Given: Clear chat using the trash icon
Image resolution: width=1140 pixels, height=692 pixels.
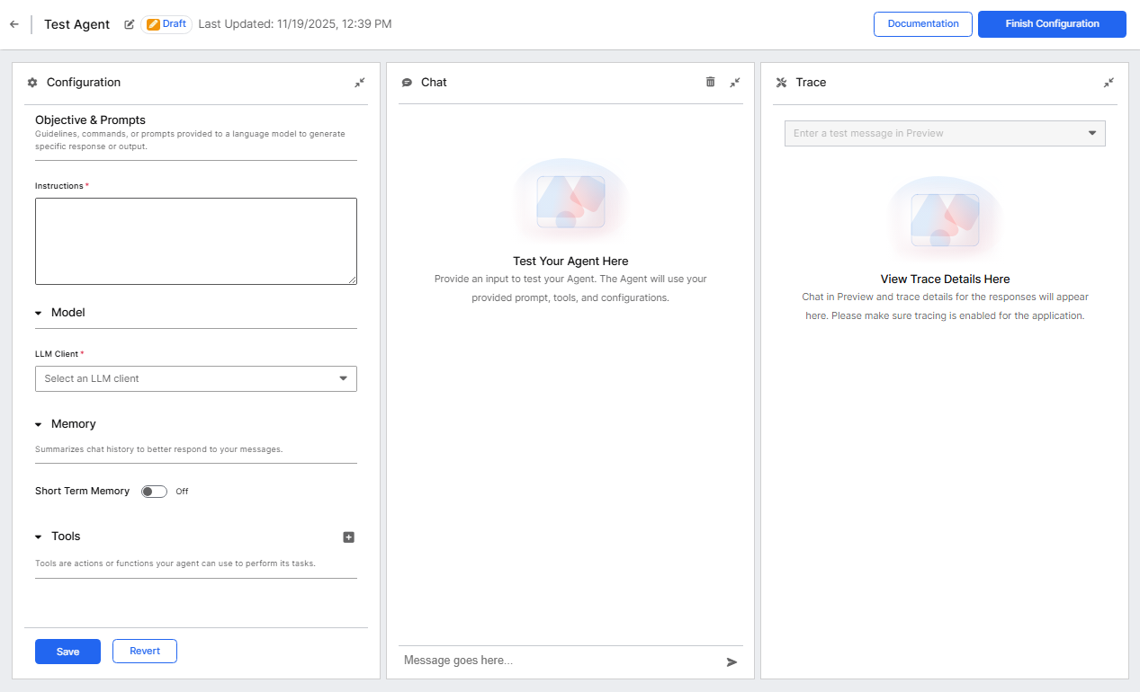Looking at the screenshot, I should 710,82.
